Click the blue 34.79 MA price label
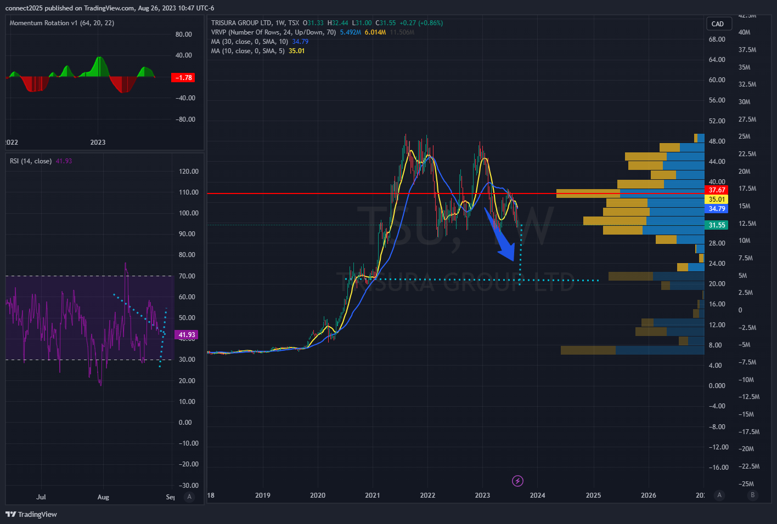 point(717,209)
